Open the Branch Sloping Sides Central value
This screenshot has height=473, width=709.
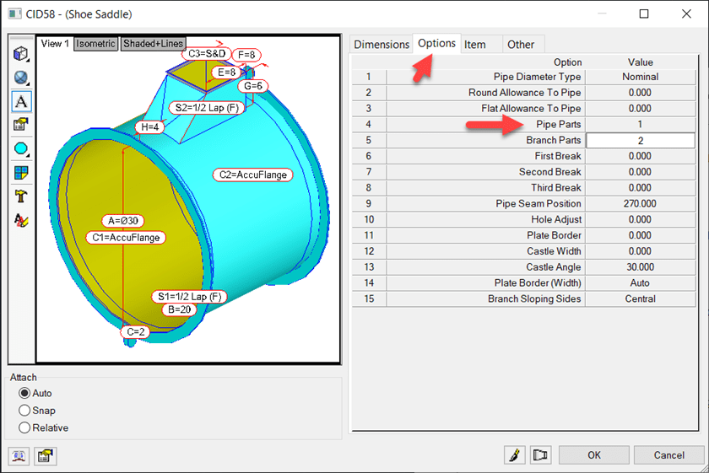point(641,298)
